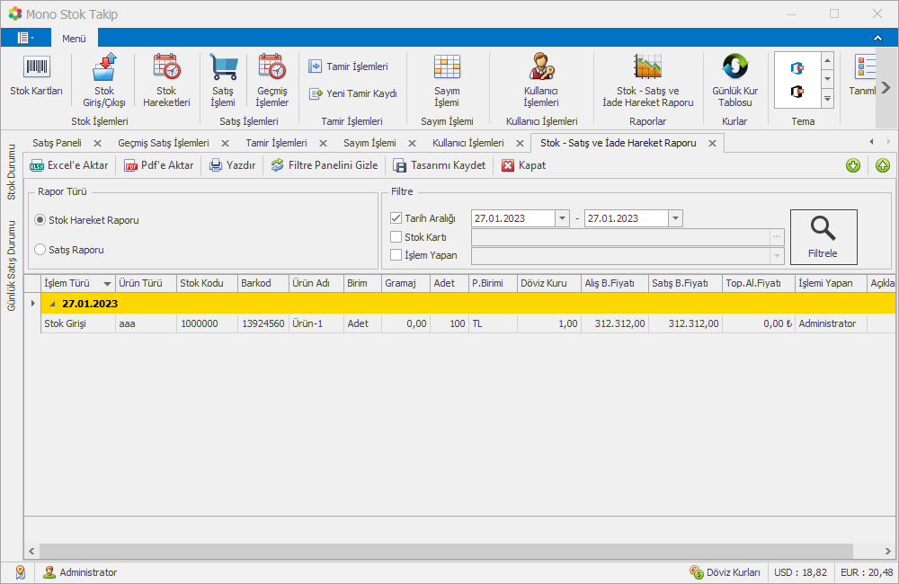
Task: Open Kullanıcı İşlemleri user icon
Action: tap(541, 68)
